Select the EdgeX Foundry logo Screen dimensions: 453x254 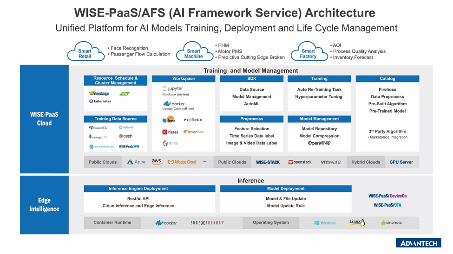tap(207, 223)
